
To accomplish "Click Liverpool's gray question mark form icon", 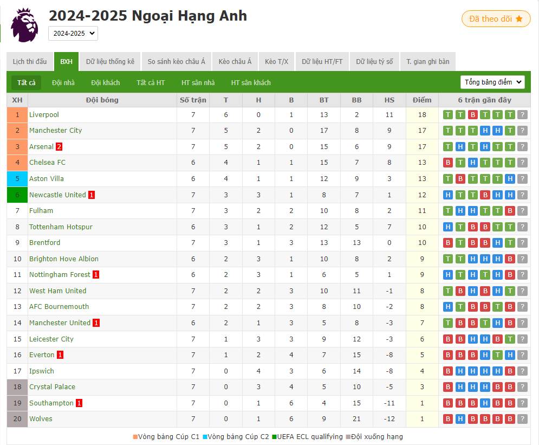I will pyautogui.click(x=522, y=115).
